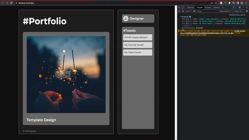Expand array item 0 in the console

[x=182, y=19]
